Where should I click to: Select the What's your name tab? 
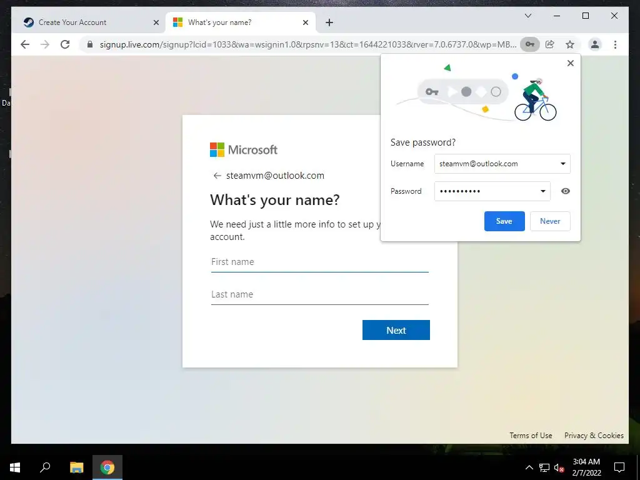click(x=241, y=22)
